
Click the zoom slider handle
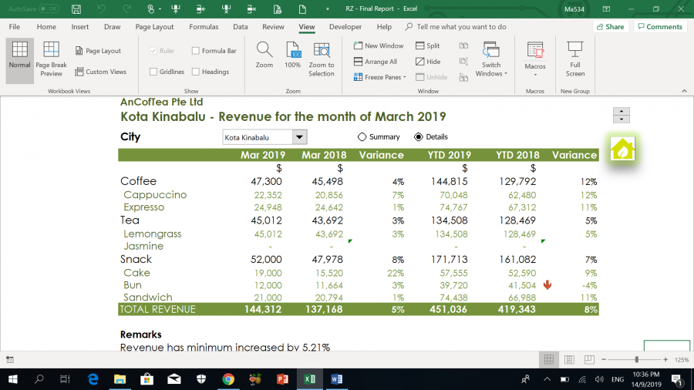click(636, 360)
